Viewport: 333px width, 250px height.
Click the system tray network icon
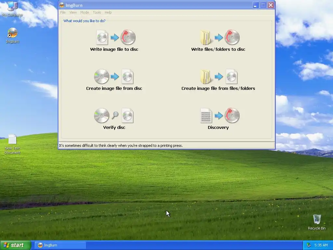[x=309, y=245]
